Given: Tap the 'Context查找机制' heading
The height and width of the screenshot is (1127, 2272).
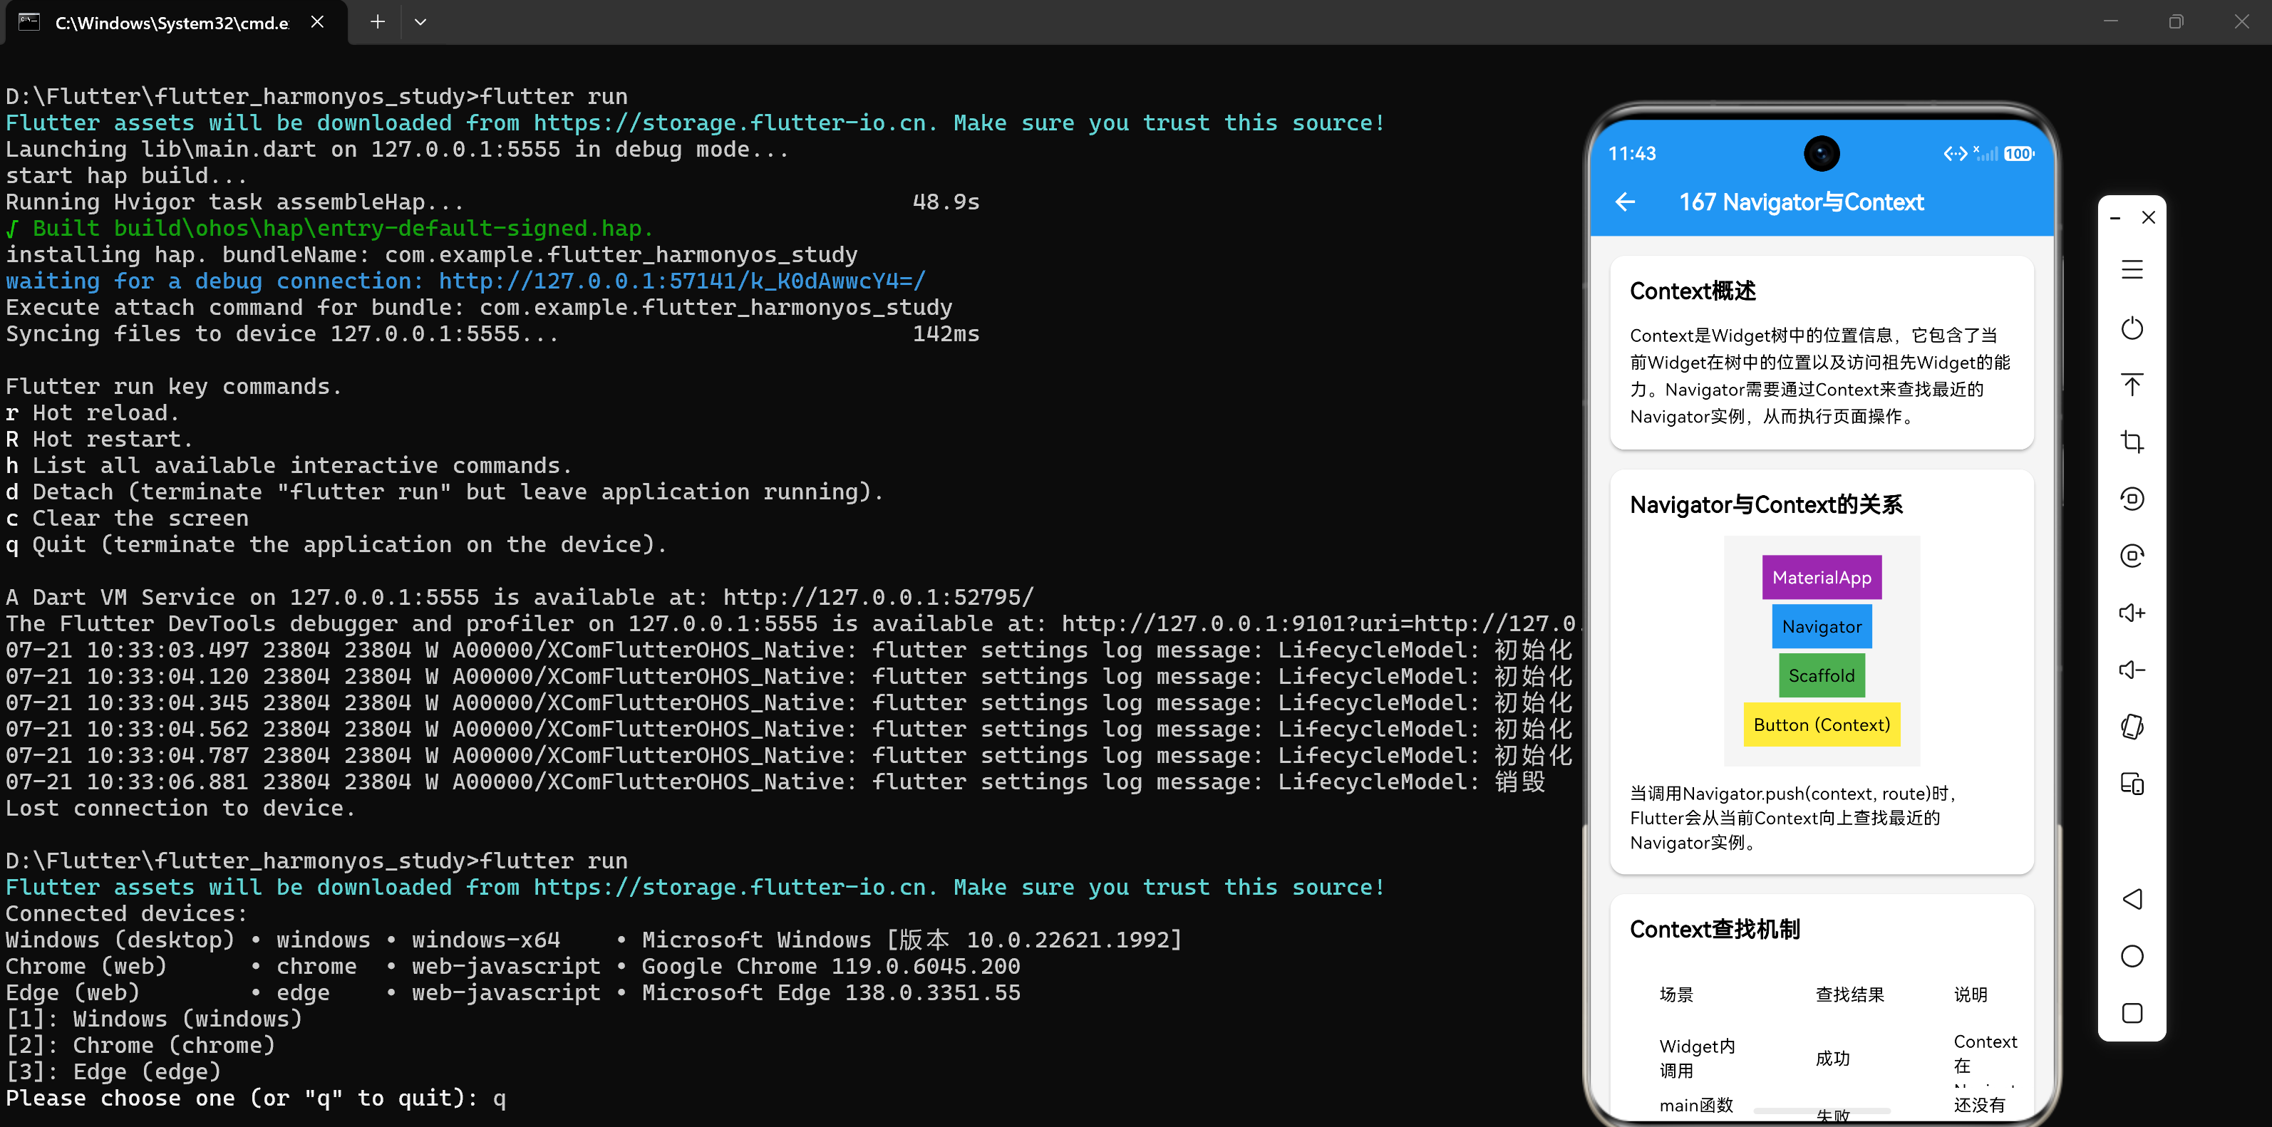Looking at the screenshot, I should click(x=1715, y=930).
